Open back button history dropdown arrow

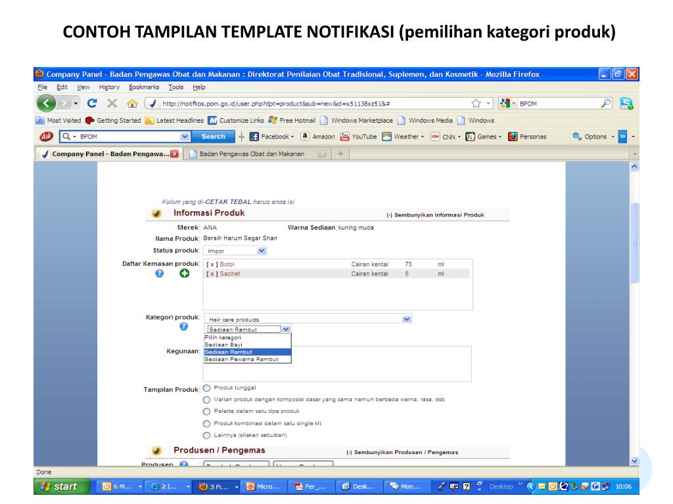click(76, 103)
